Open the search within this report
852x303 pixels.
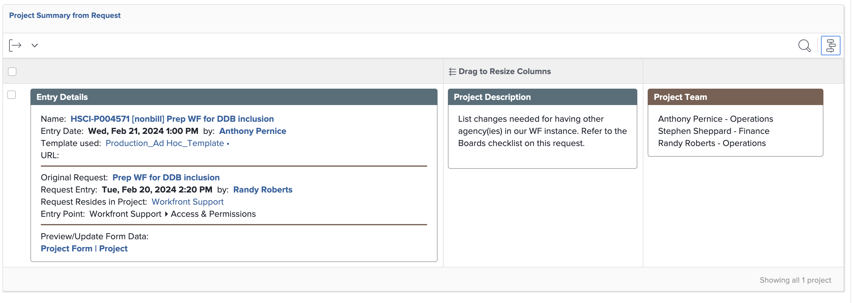pos(804,46)
